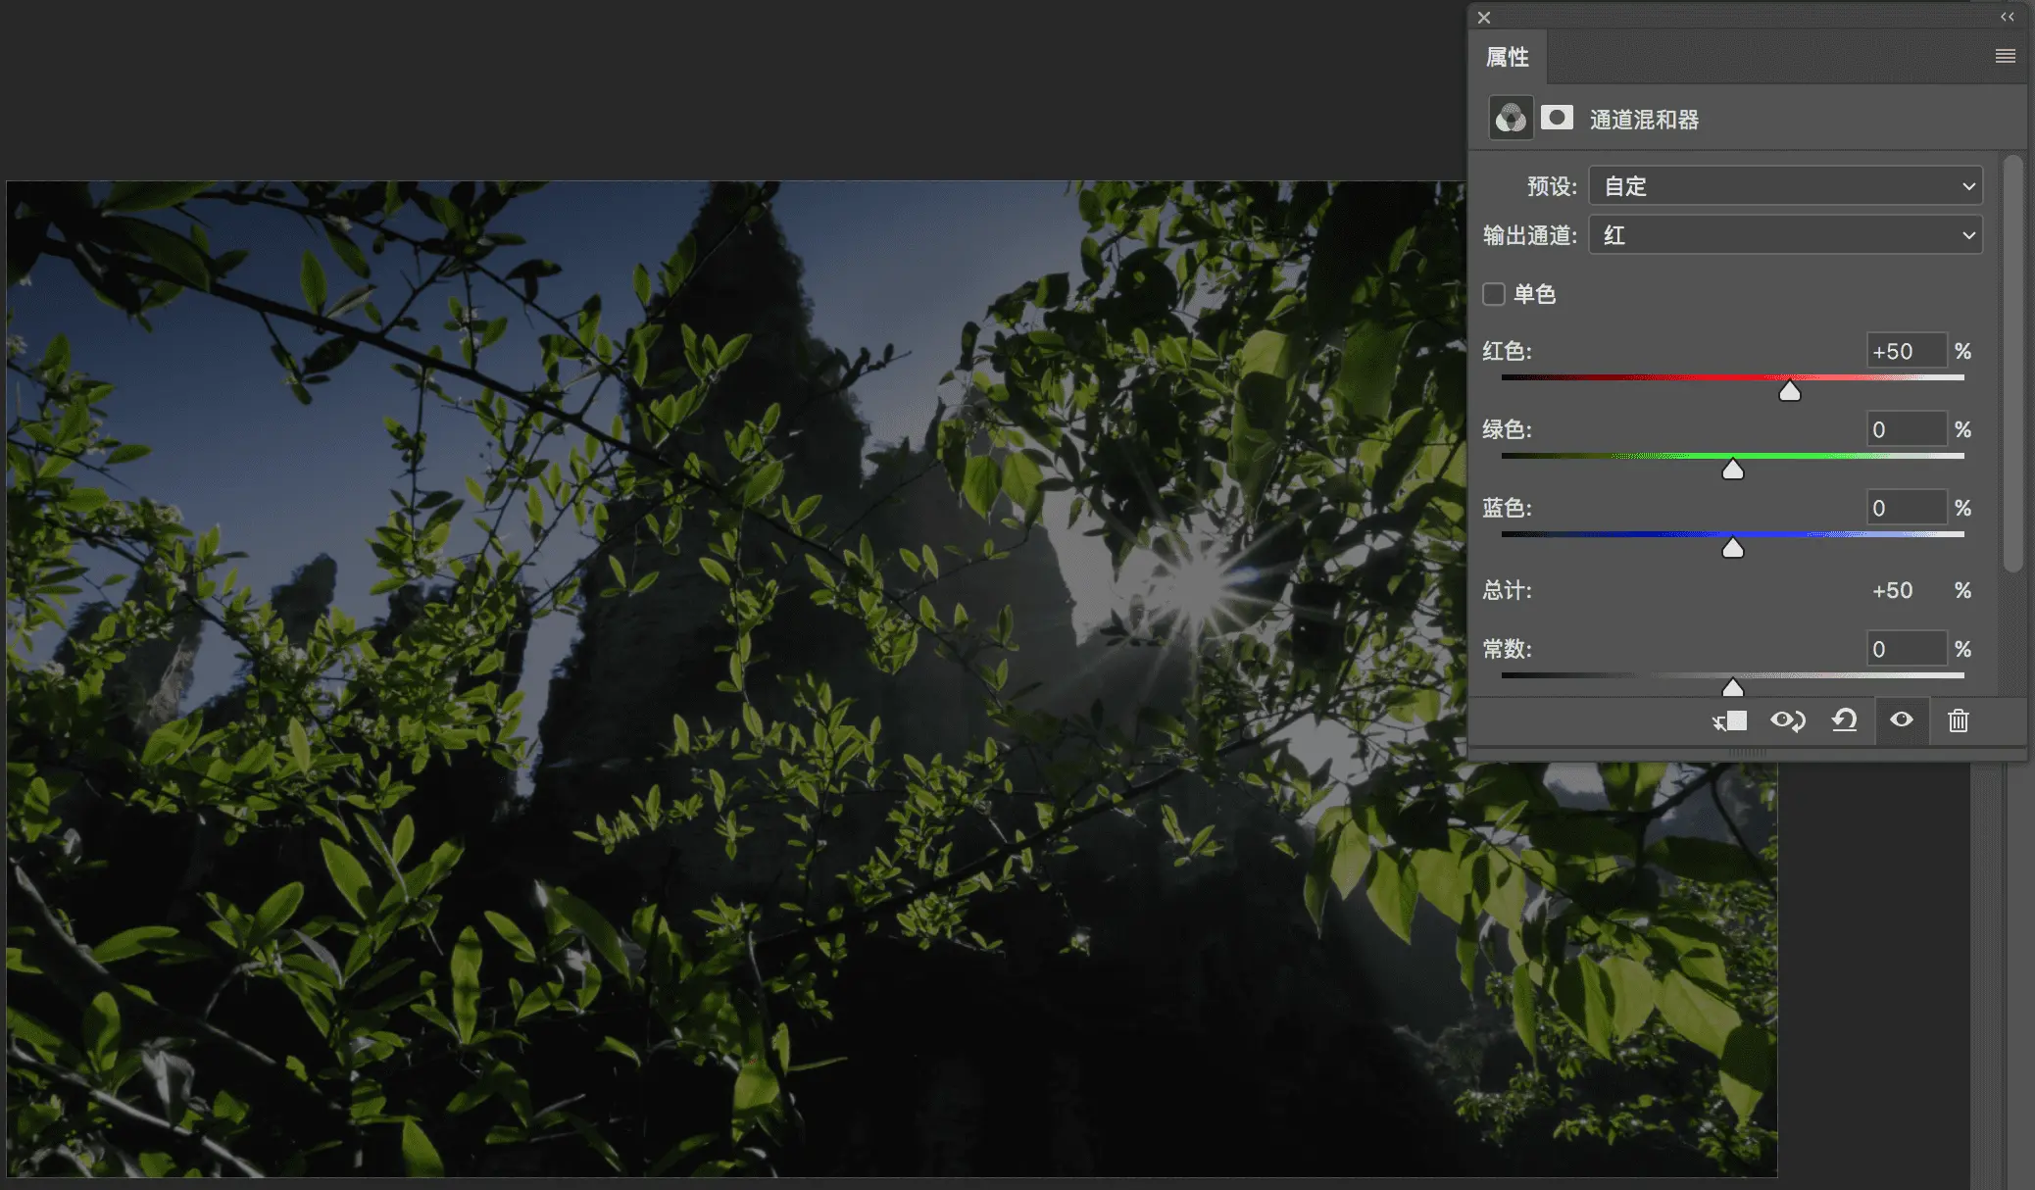2035x1190 pixels.
Task: Click the Properties panel vertical scrollbar
Action: [2012, 363]
